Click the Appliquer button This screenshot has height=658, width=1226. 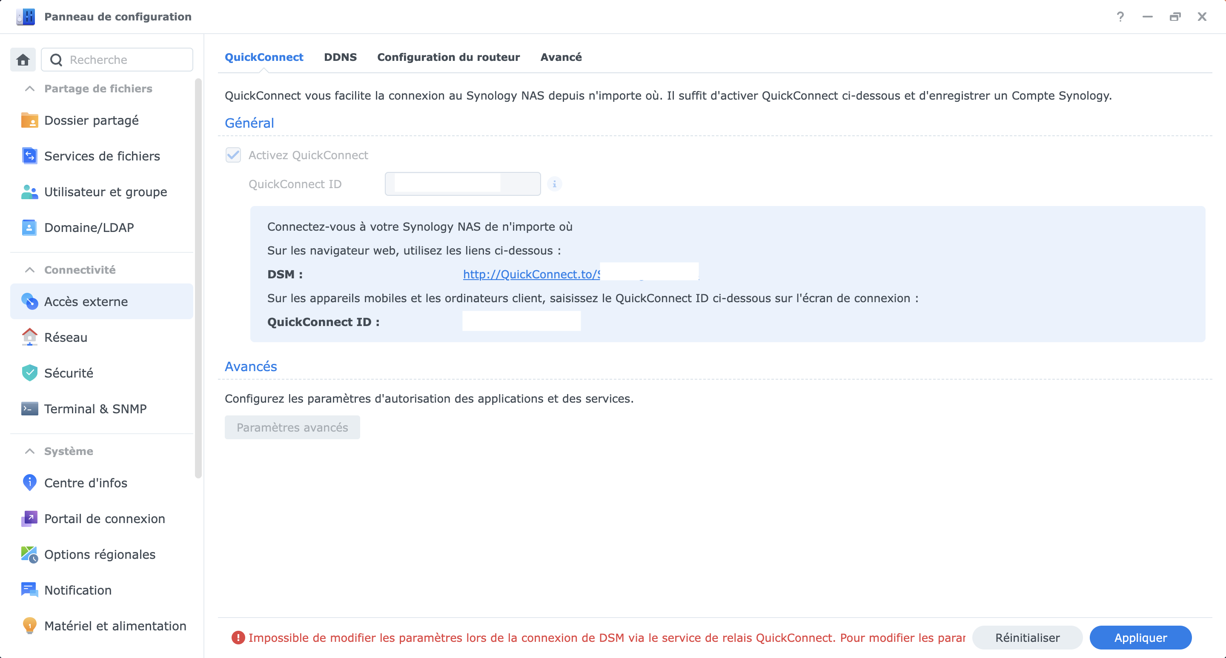click(1141, 638)
